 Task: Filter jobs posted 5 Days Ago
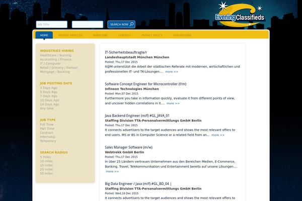48,92
